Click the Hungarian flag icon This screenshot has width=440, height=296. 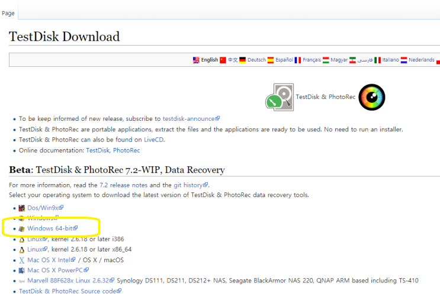326,60
